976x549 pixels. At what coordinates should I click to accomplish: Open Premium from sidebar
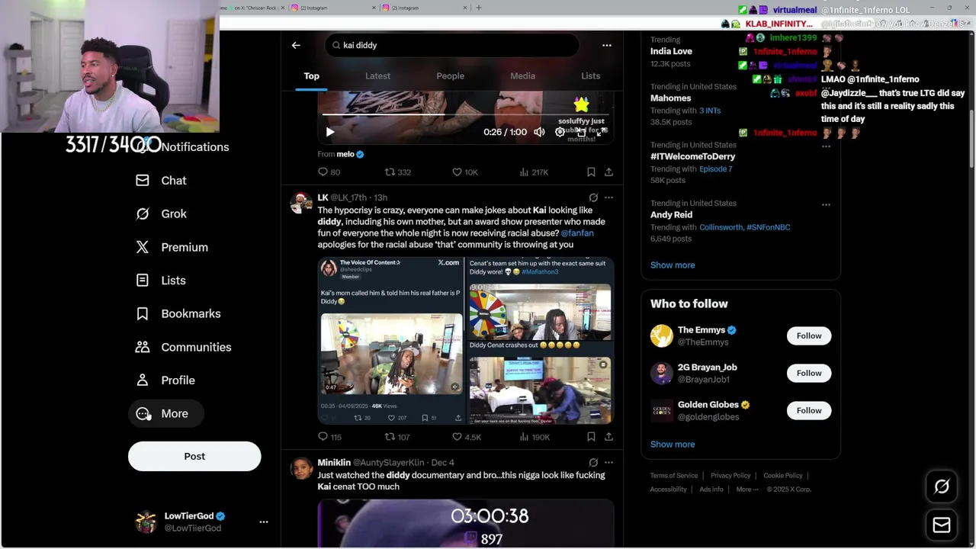(x=172, y=247)
